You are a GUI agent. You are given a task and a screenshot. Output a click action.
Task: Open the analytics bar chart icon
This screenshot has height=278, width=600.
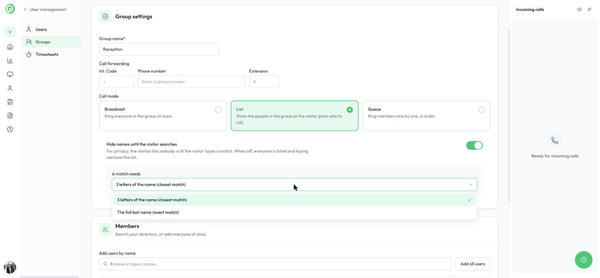point(10,61)
